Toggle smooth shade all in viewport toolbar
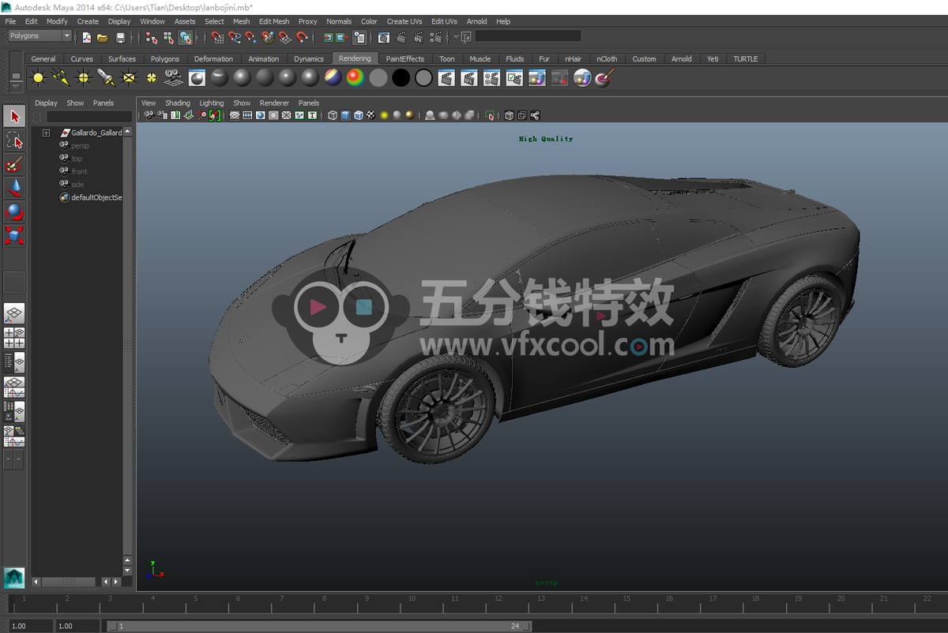948x633 pixels. (x=345, y=115)
